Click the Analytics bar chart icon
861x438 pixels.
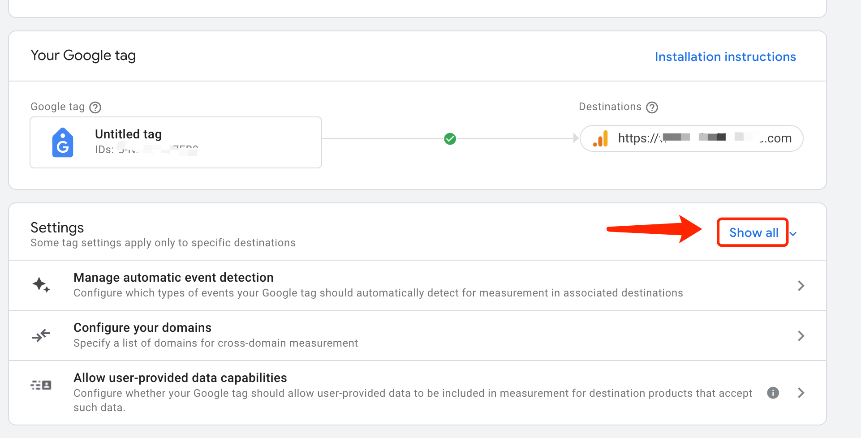pyautogui.click(x=600, y=139)
